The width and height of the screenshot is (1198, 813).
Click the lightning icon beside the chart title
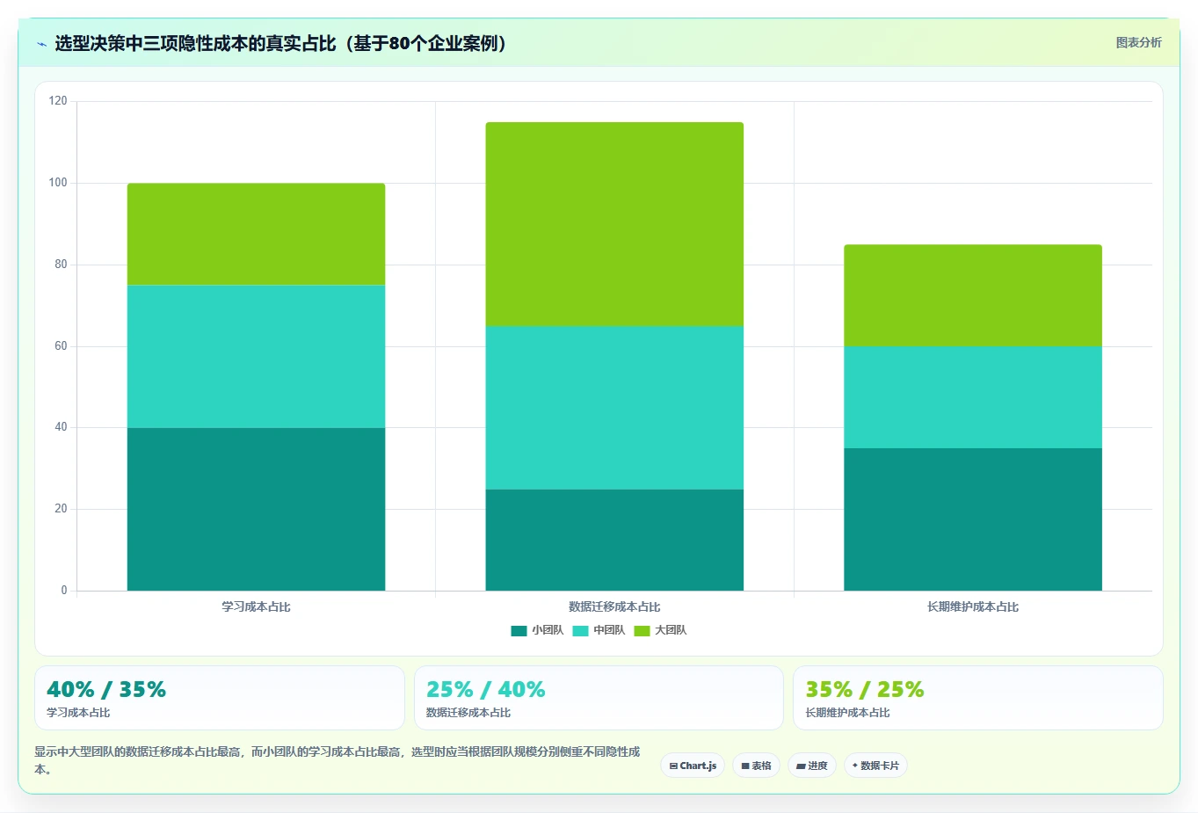click(x=41, y=44)
